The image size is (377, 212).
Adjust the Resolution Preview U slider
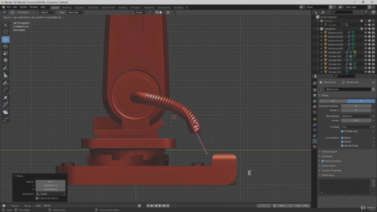(x=356, y=106)
